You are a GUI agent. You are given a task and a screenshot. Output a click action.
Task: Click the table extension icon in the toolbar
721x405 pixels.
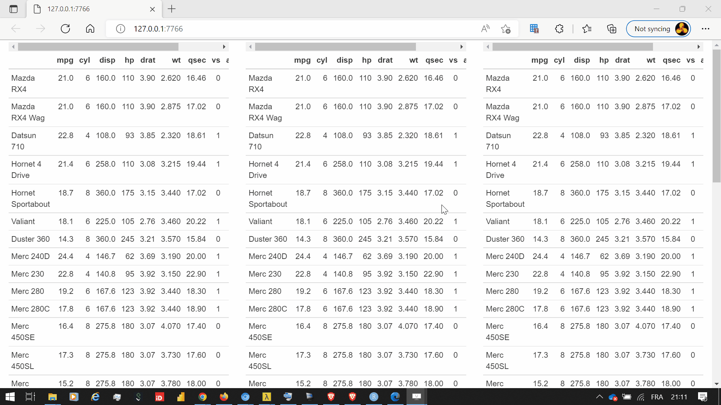tap(534, 29)
